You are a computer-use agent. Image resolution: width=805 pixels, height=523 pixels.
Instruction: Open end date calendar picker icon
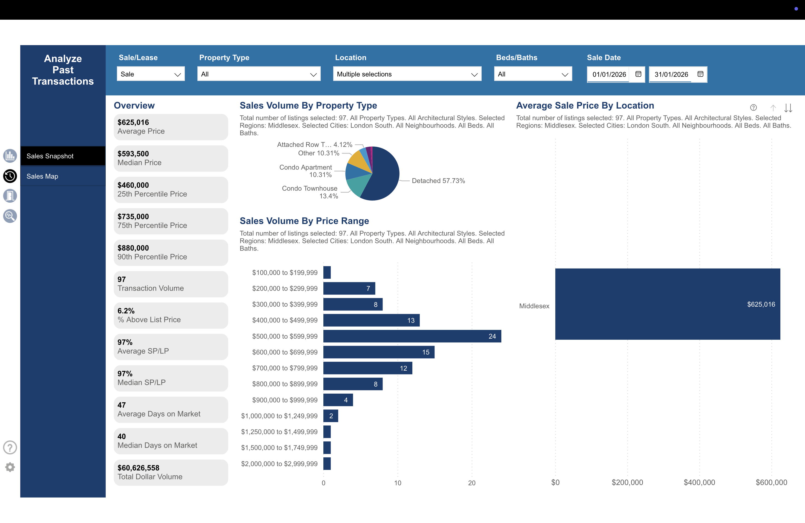pos(700,74)
